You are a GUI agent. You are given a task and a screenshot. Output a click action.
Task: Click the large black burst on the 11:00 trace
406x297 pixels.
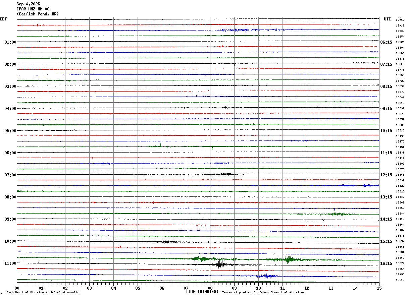pyautogui.click(x=220, y=264)
